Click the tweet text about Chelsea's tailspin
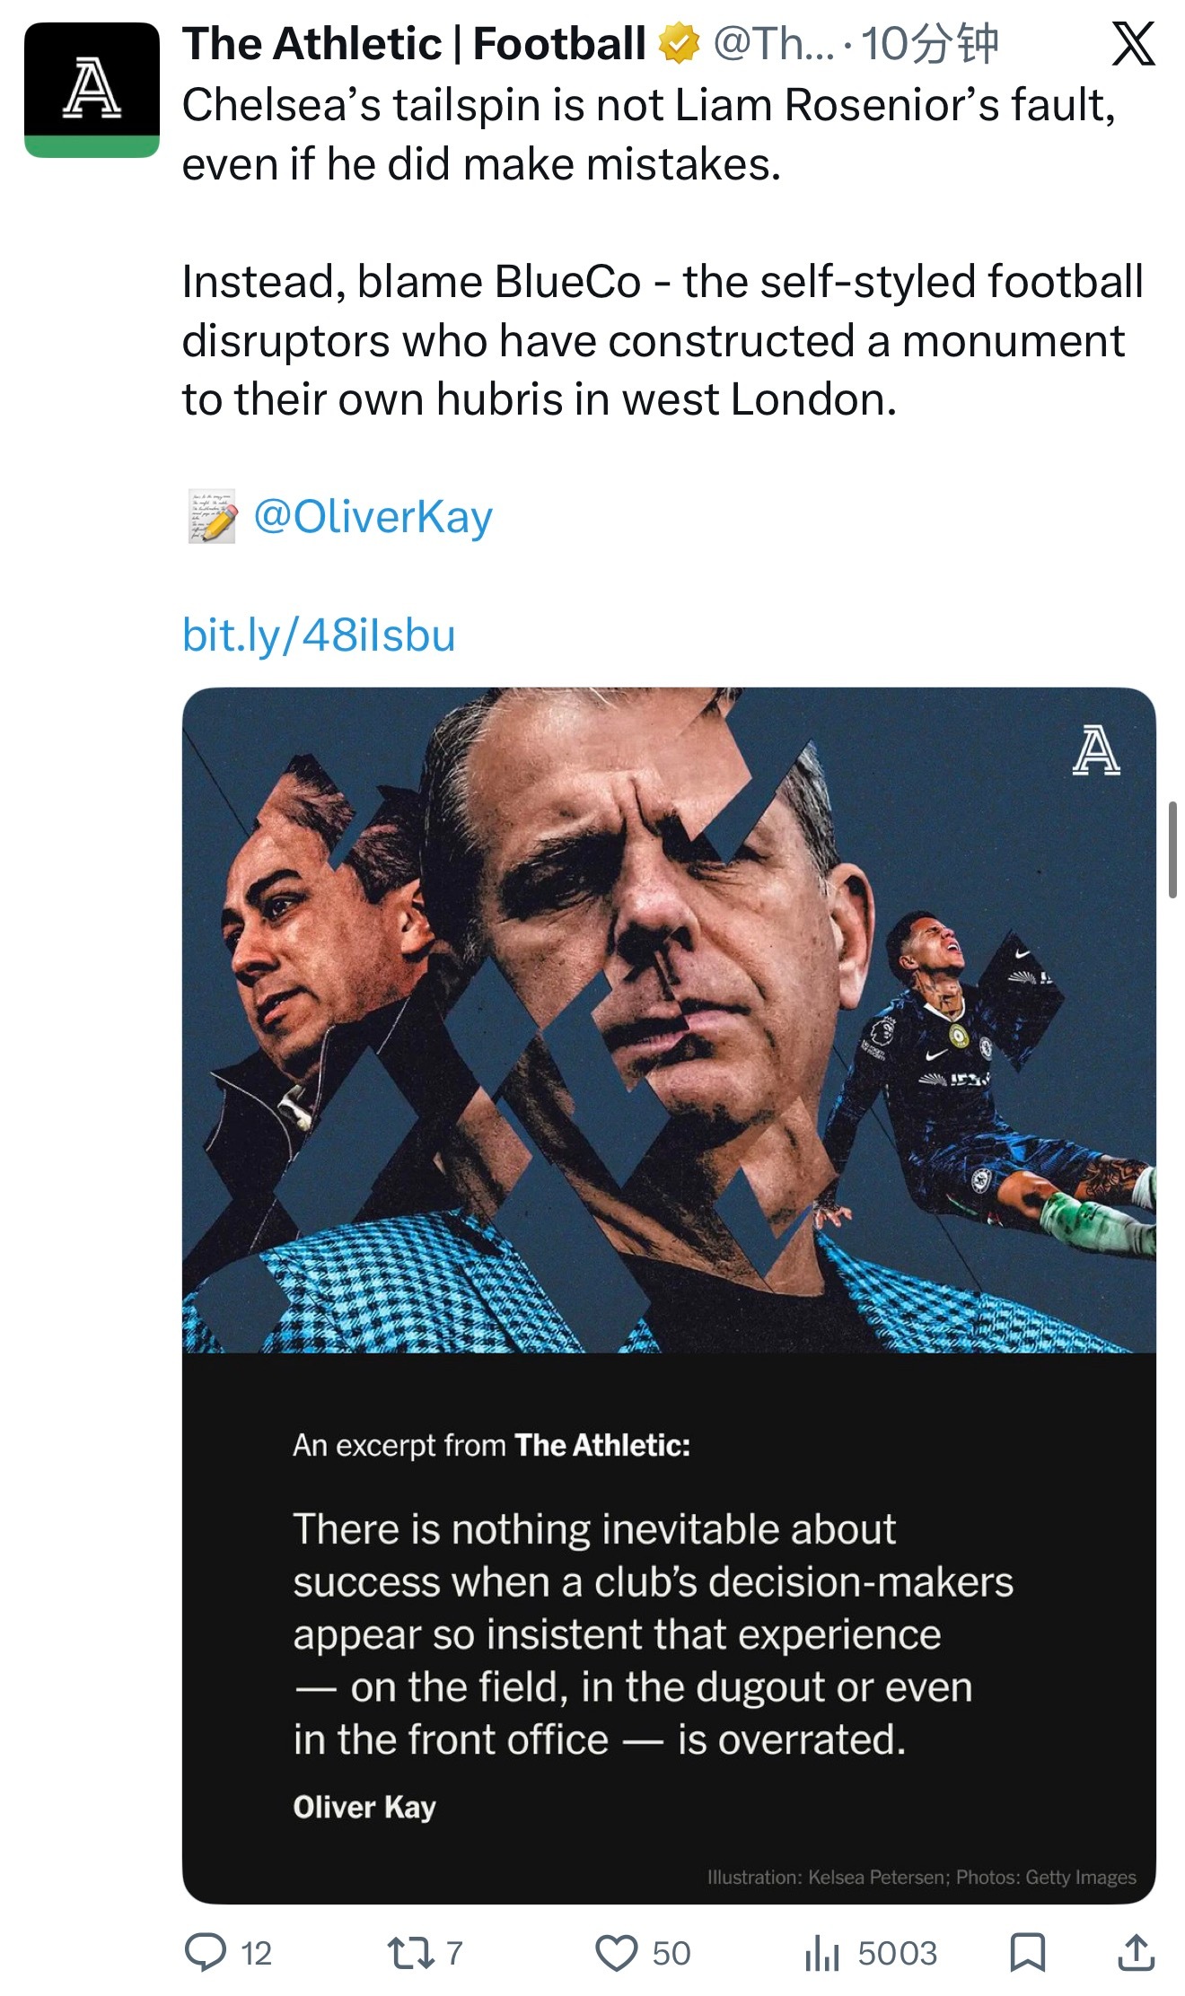The width and height of the screenshot is (1185, 1996). (x=646, y=135)
